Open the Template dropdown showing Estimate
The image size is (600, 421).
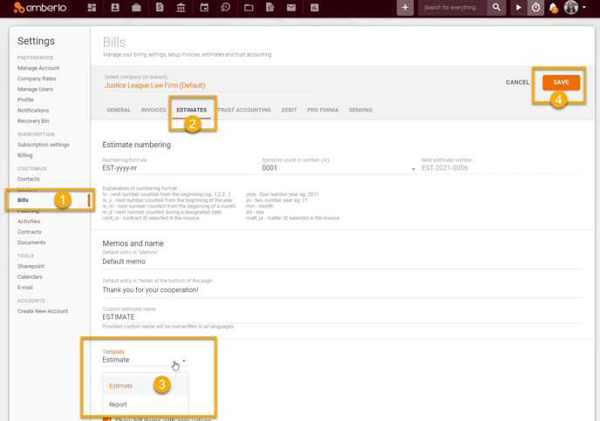tap(145, 360)
